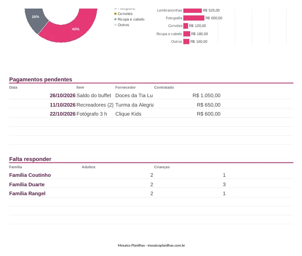Click the Roupa e cabelo legend swatch
Screen dimensions: 302x256
pos(115,19)
